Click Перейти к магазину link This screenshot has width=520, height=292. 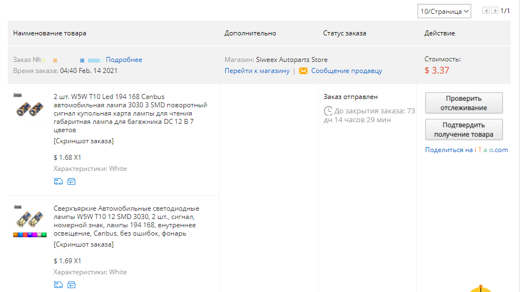(257, 71)
